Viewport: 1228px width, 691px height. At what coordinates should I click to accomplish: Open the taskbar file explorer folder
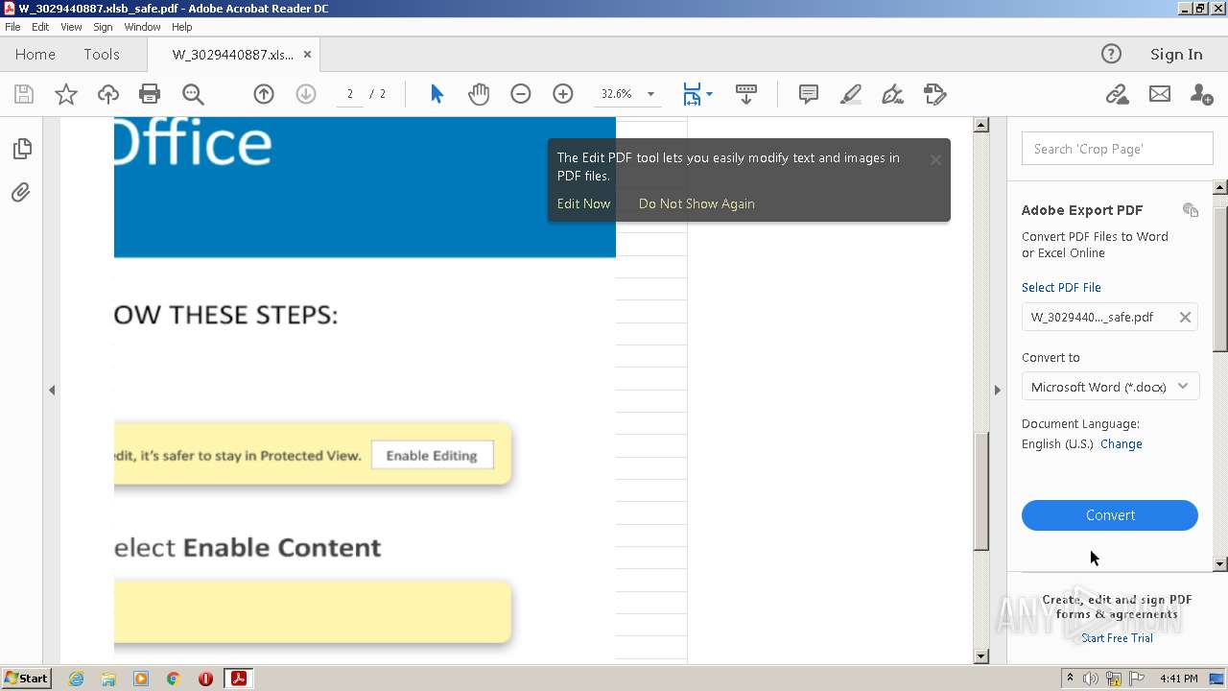(108, 679)
